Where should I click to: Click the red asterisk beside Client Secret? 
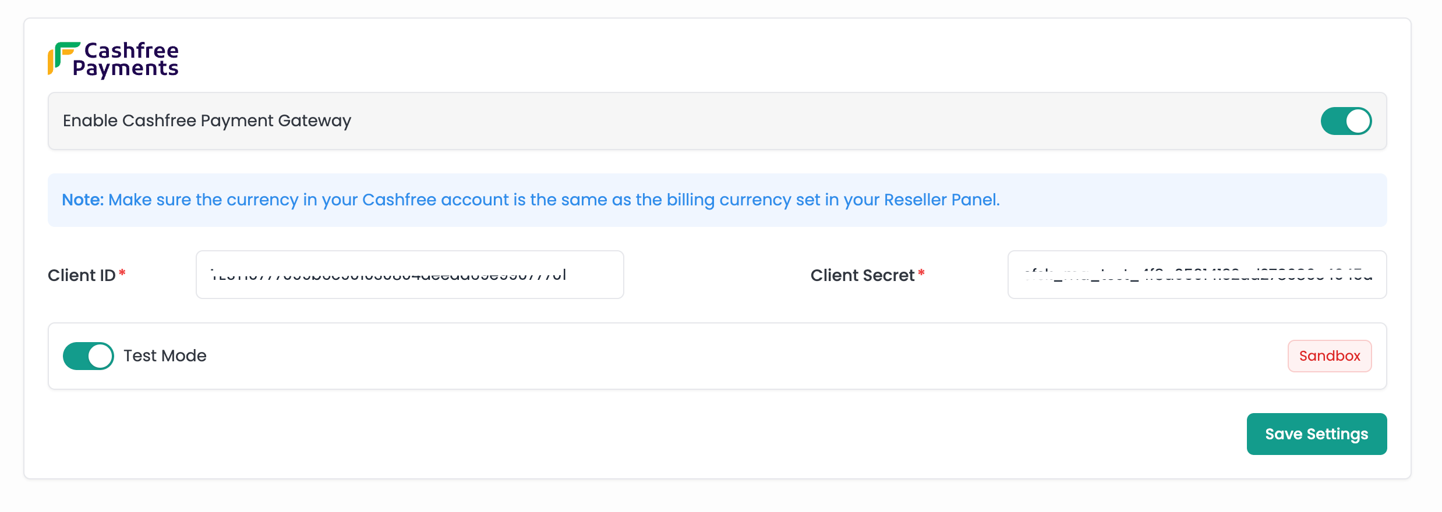tap(921, 272)
